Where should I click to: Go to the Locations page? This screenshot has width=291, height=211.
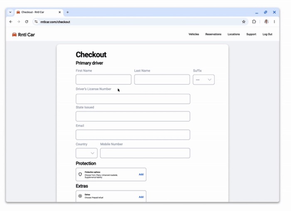pos(234,34)
